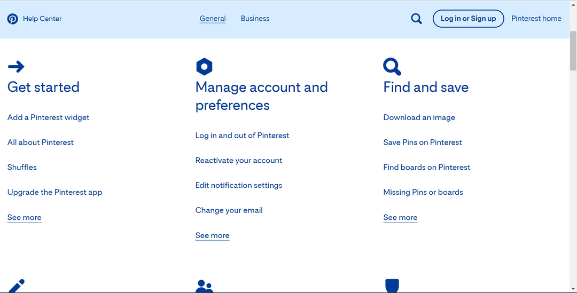The image size is (577, 293).
Task: Click the magnifier icon above Find and save
Action: 392,67
